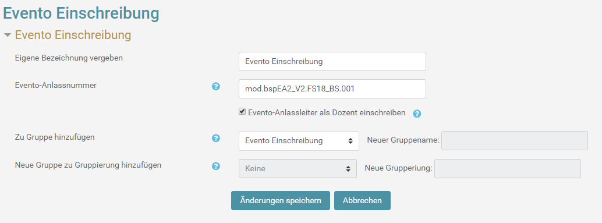Click label Neue Gruppe zu Gruppierung hinzufügen
602x223 pixels.
[x=88, y=165]
